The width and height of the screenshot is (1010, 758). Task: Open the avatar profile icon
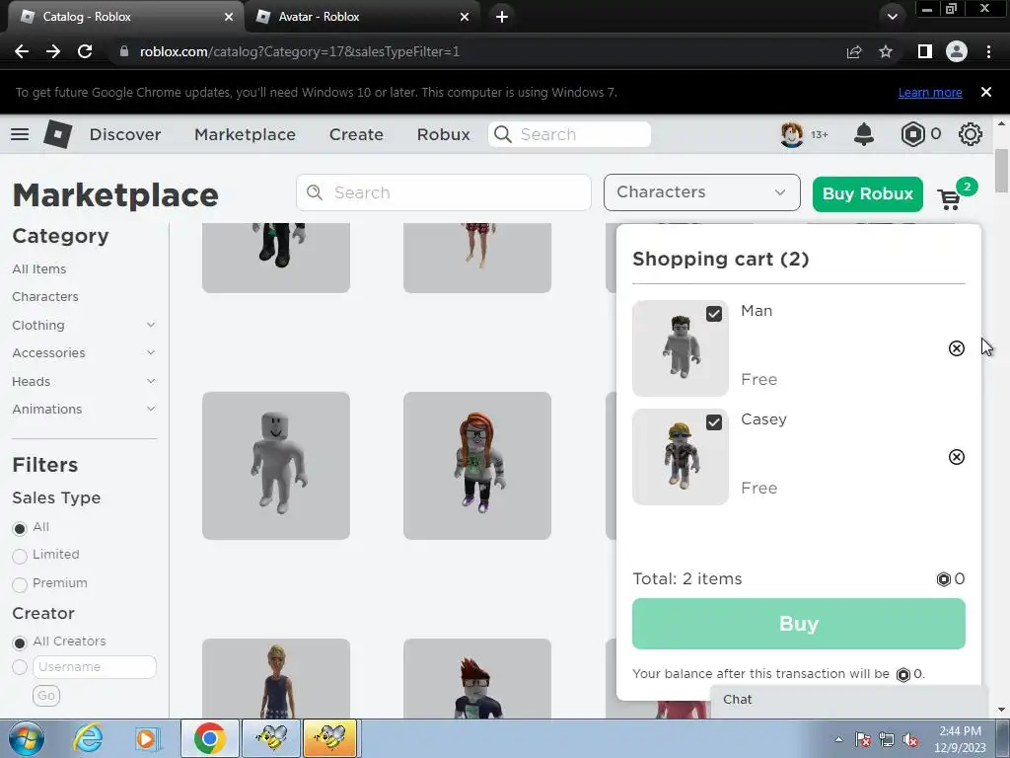point(792,134)
